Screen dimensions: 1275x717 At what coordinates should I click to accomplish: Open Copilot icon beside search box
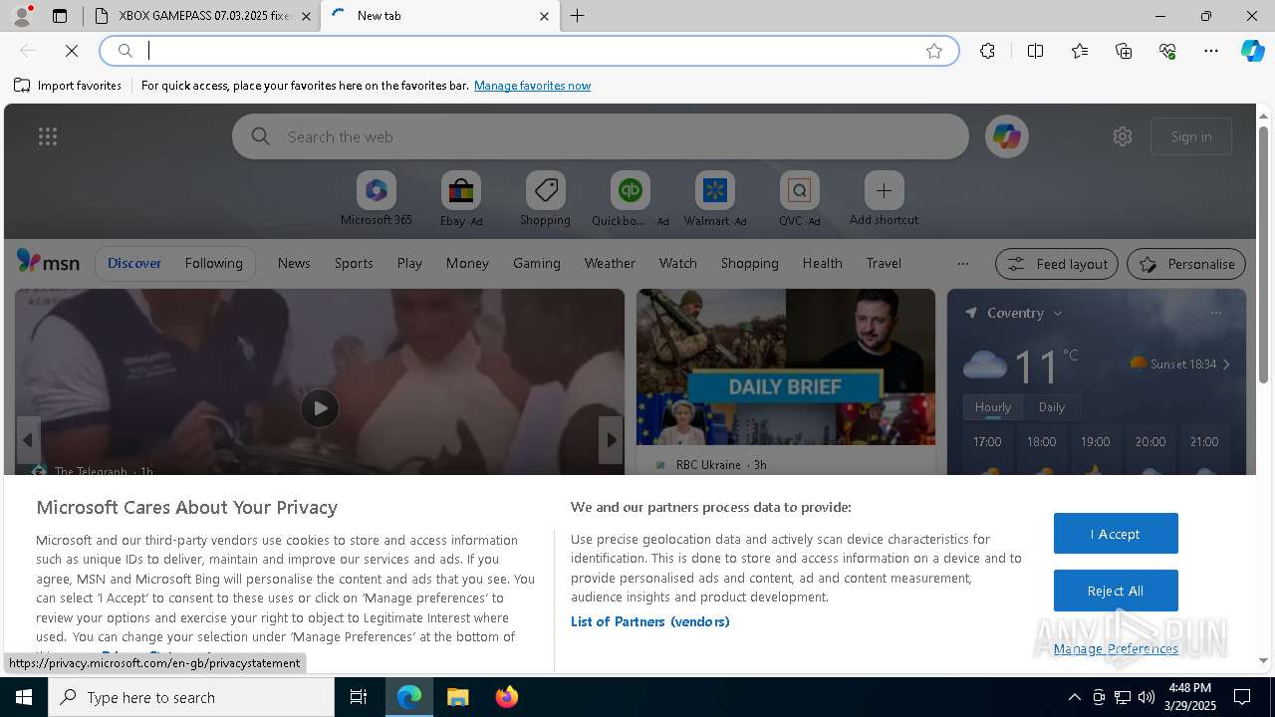[x=1007, y=136]
